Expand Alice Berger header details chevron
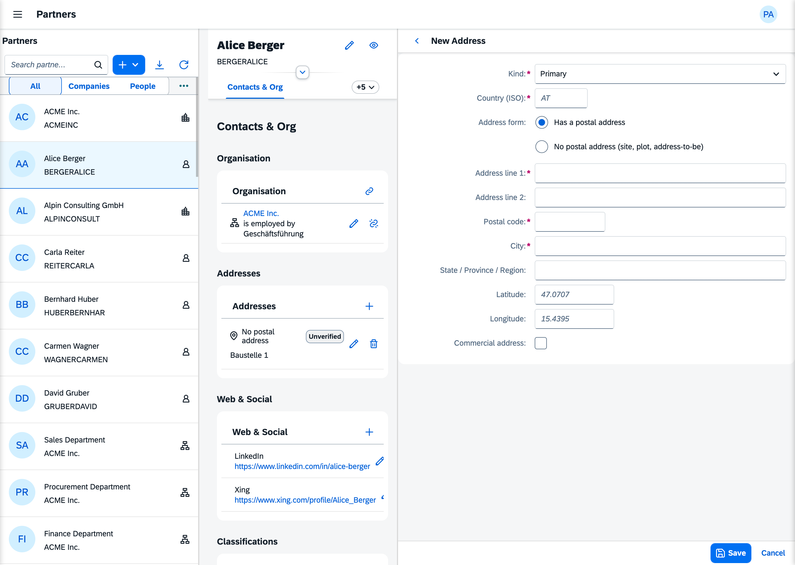 pos(303,72)
